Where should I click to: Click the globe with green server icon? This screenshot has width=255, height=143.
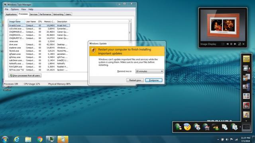tap(178, 127)
